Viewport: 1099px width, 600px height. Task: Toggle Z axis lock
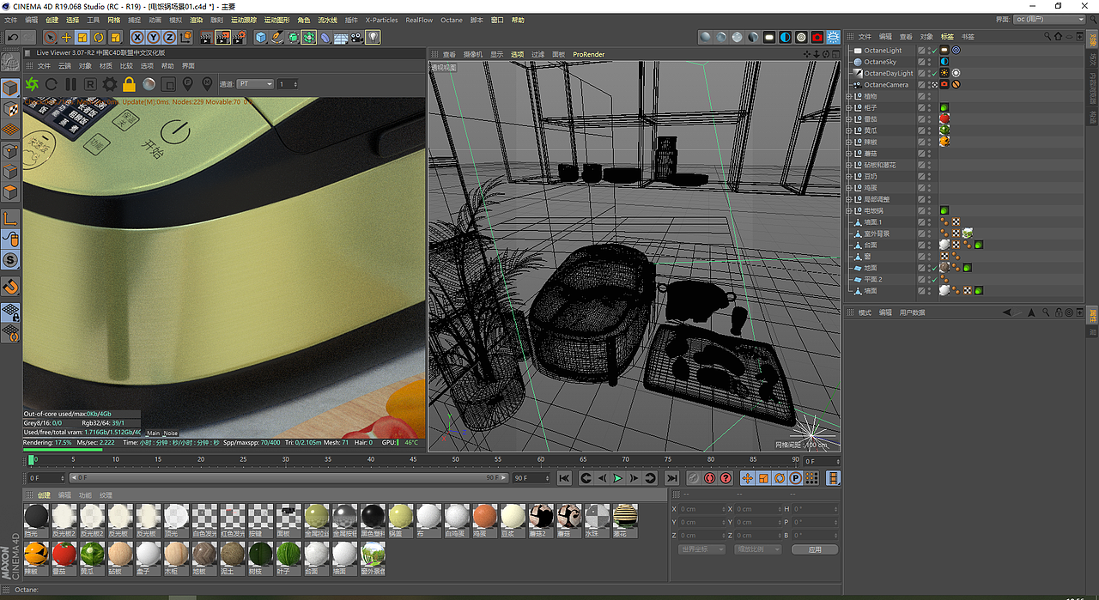pyautogui.click(x=169, y=37)
